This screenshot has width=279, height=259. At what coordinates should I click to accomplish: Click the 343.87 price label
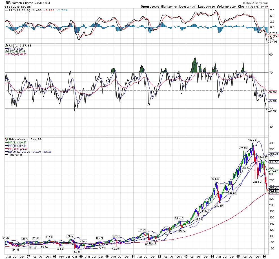[x=263, y=158]
